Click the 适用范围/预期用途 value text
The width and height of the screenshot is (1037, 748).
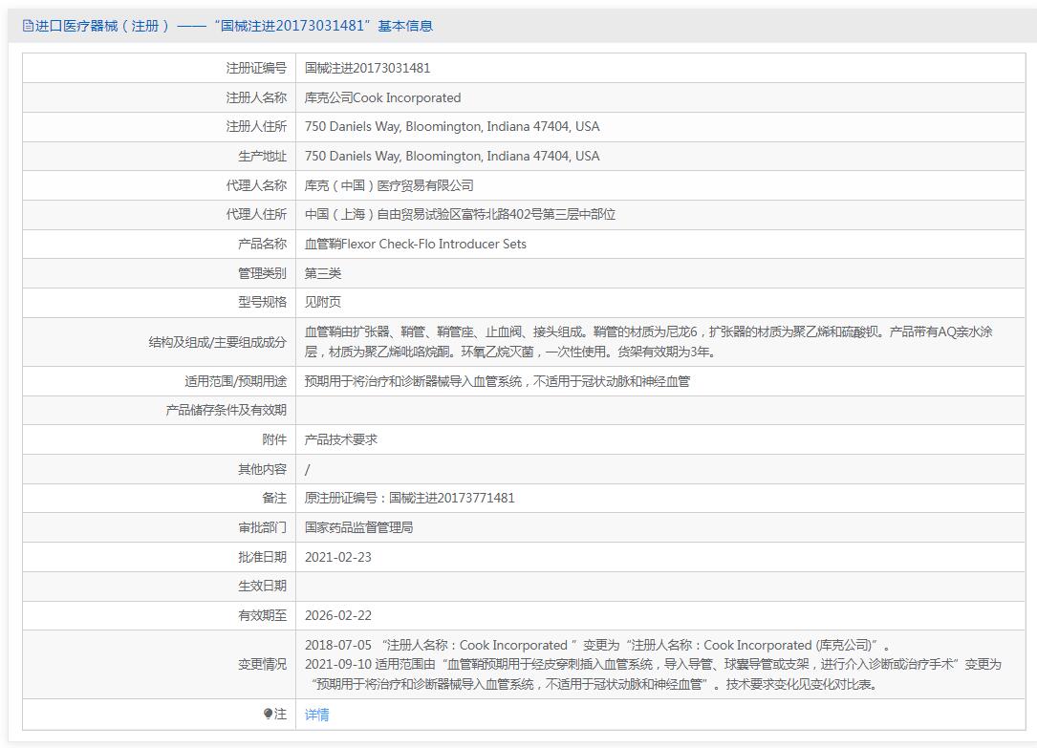pyautogui.click(x=497, y=381)
